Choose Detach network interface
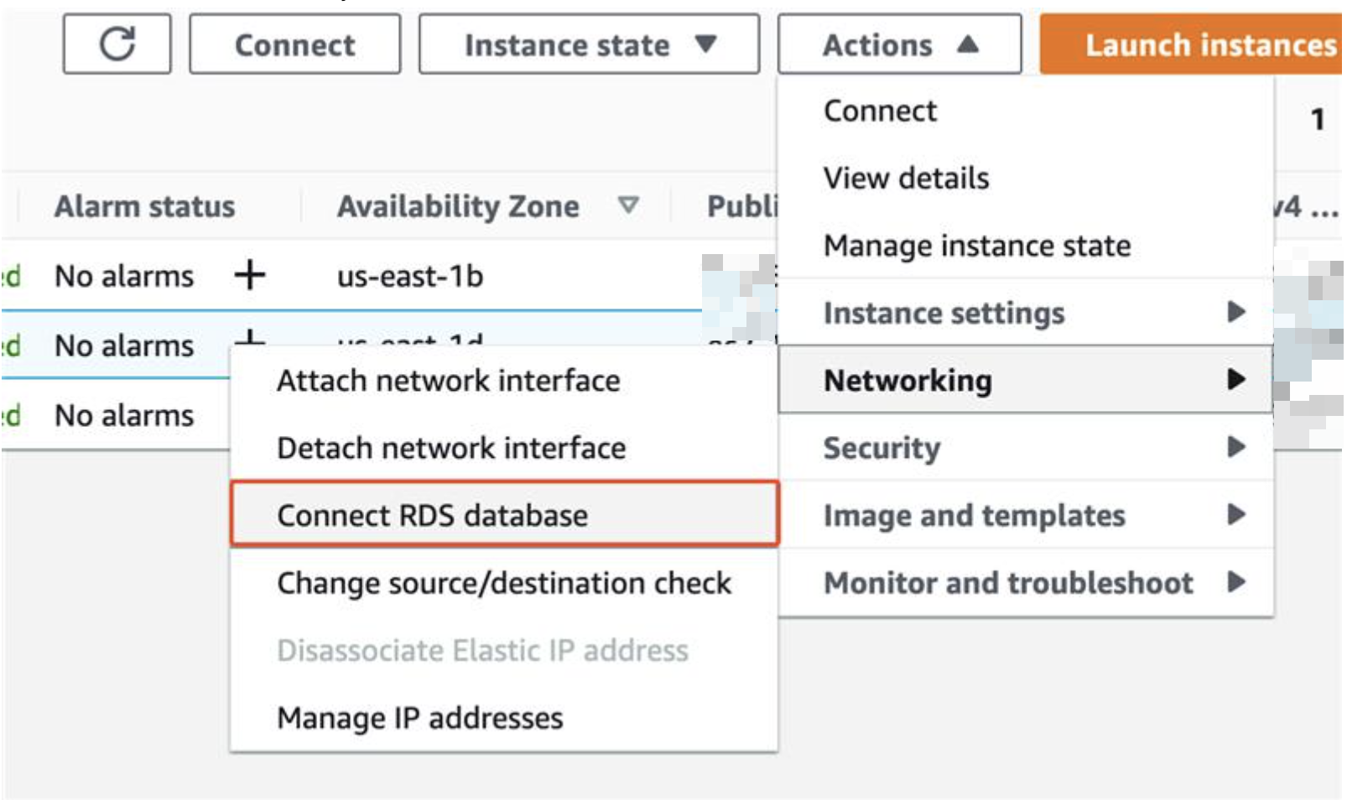This screenshot has width=1347, height=800. 450,448
